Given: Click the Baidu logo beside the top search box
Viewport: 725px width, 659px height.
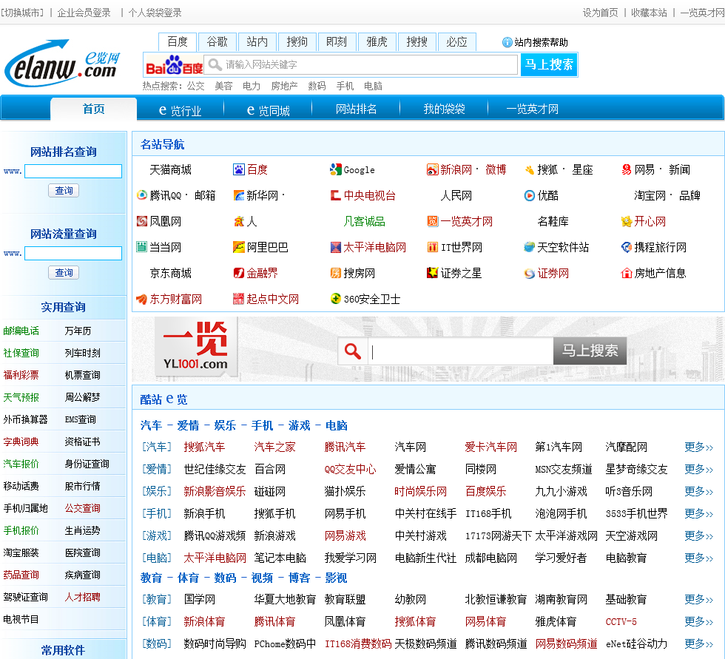Looking at the screenshot, I should (175, 64).
